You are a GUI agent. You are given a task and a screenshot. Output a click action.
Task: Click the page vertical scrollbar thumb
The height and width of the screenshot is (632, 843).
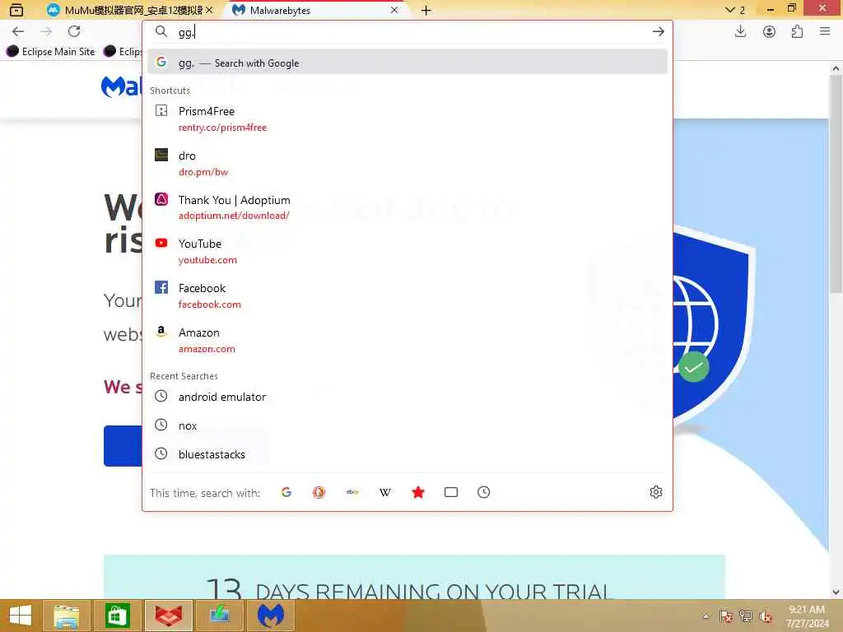836,183
